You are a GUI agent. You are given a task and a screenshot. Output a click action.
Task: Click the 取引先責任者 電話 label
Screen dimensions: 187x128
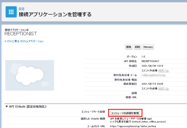pos(126,80)
